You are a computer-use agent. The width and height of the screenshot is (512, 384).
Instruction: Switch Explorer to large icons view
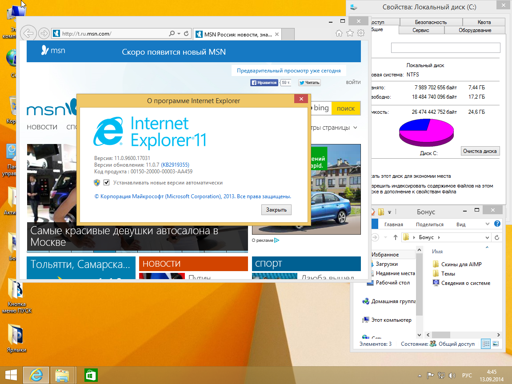[496, 344]
